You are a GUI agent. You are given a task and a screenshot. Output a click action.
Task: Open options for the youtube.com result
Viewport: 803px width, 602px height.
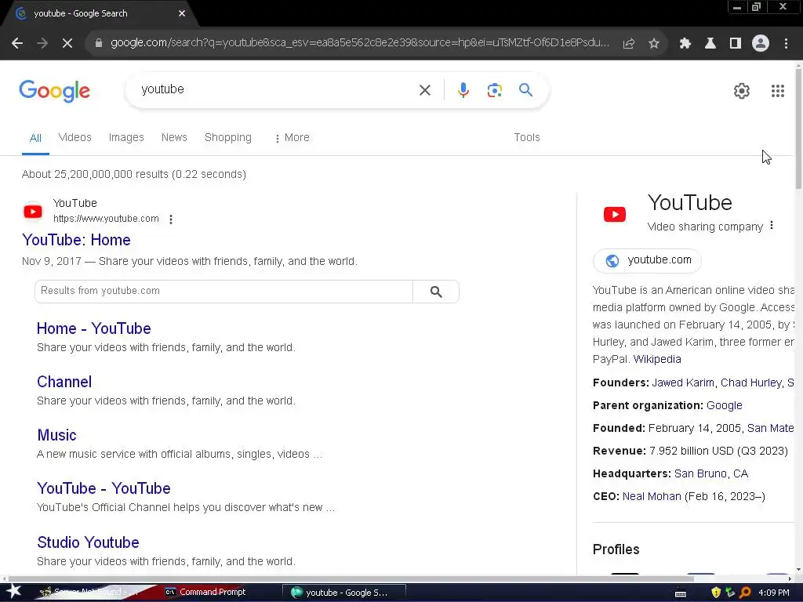(x=171, y=219)
